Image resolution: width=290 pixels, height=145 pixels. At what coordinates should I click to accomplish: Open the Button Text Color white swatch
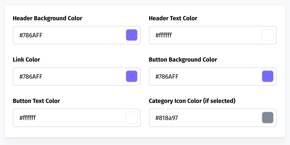tap(131, 118)
